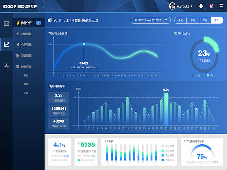Click the green progress bar under 15735
This screenshot has width=227, height=170.
[x=86, y=161]
